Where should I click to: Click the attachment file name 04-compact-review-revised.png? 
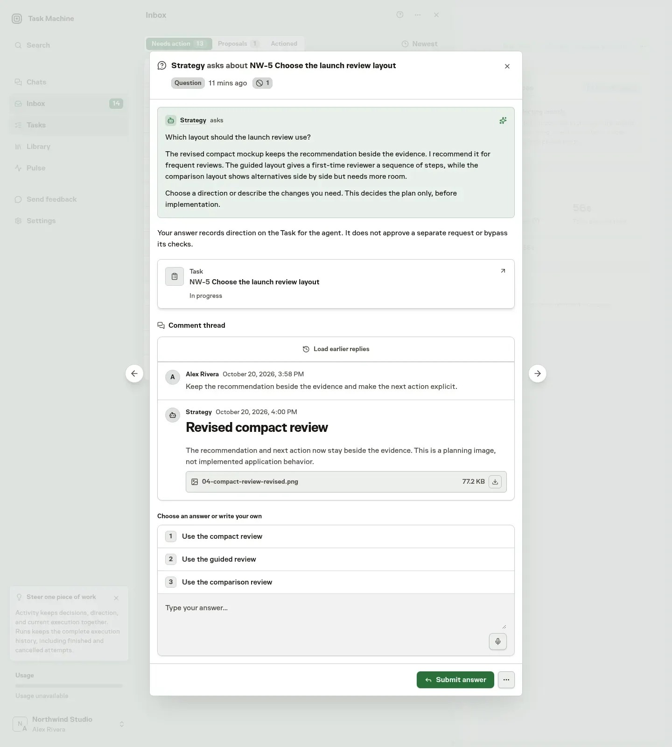pos(250,482)
